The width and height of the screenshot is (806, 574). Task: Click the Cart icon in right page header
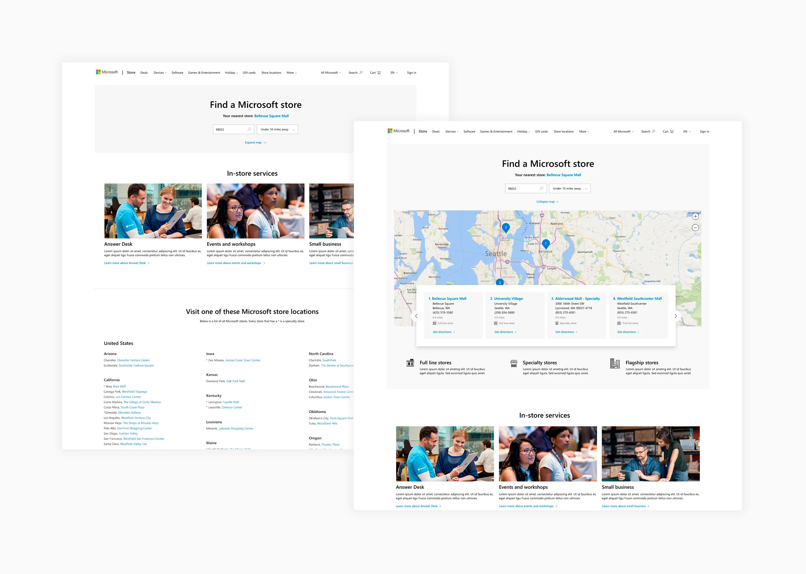click(x=672, y=132)
